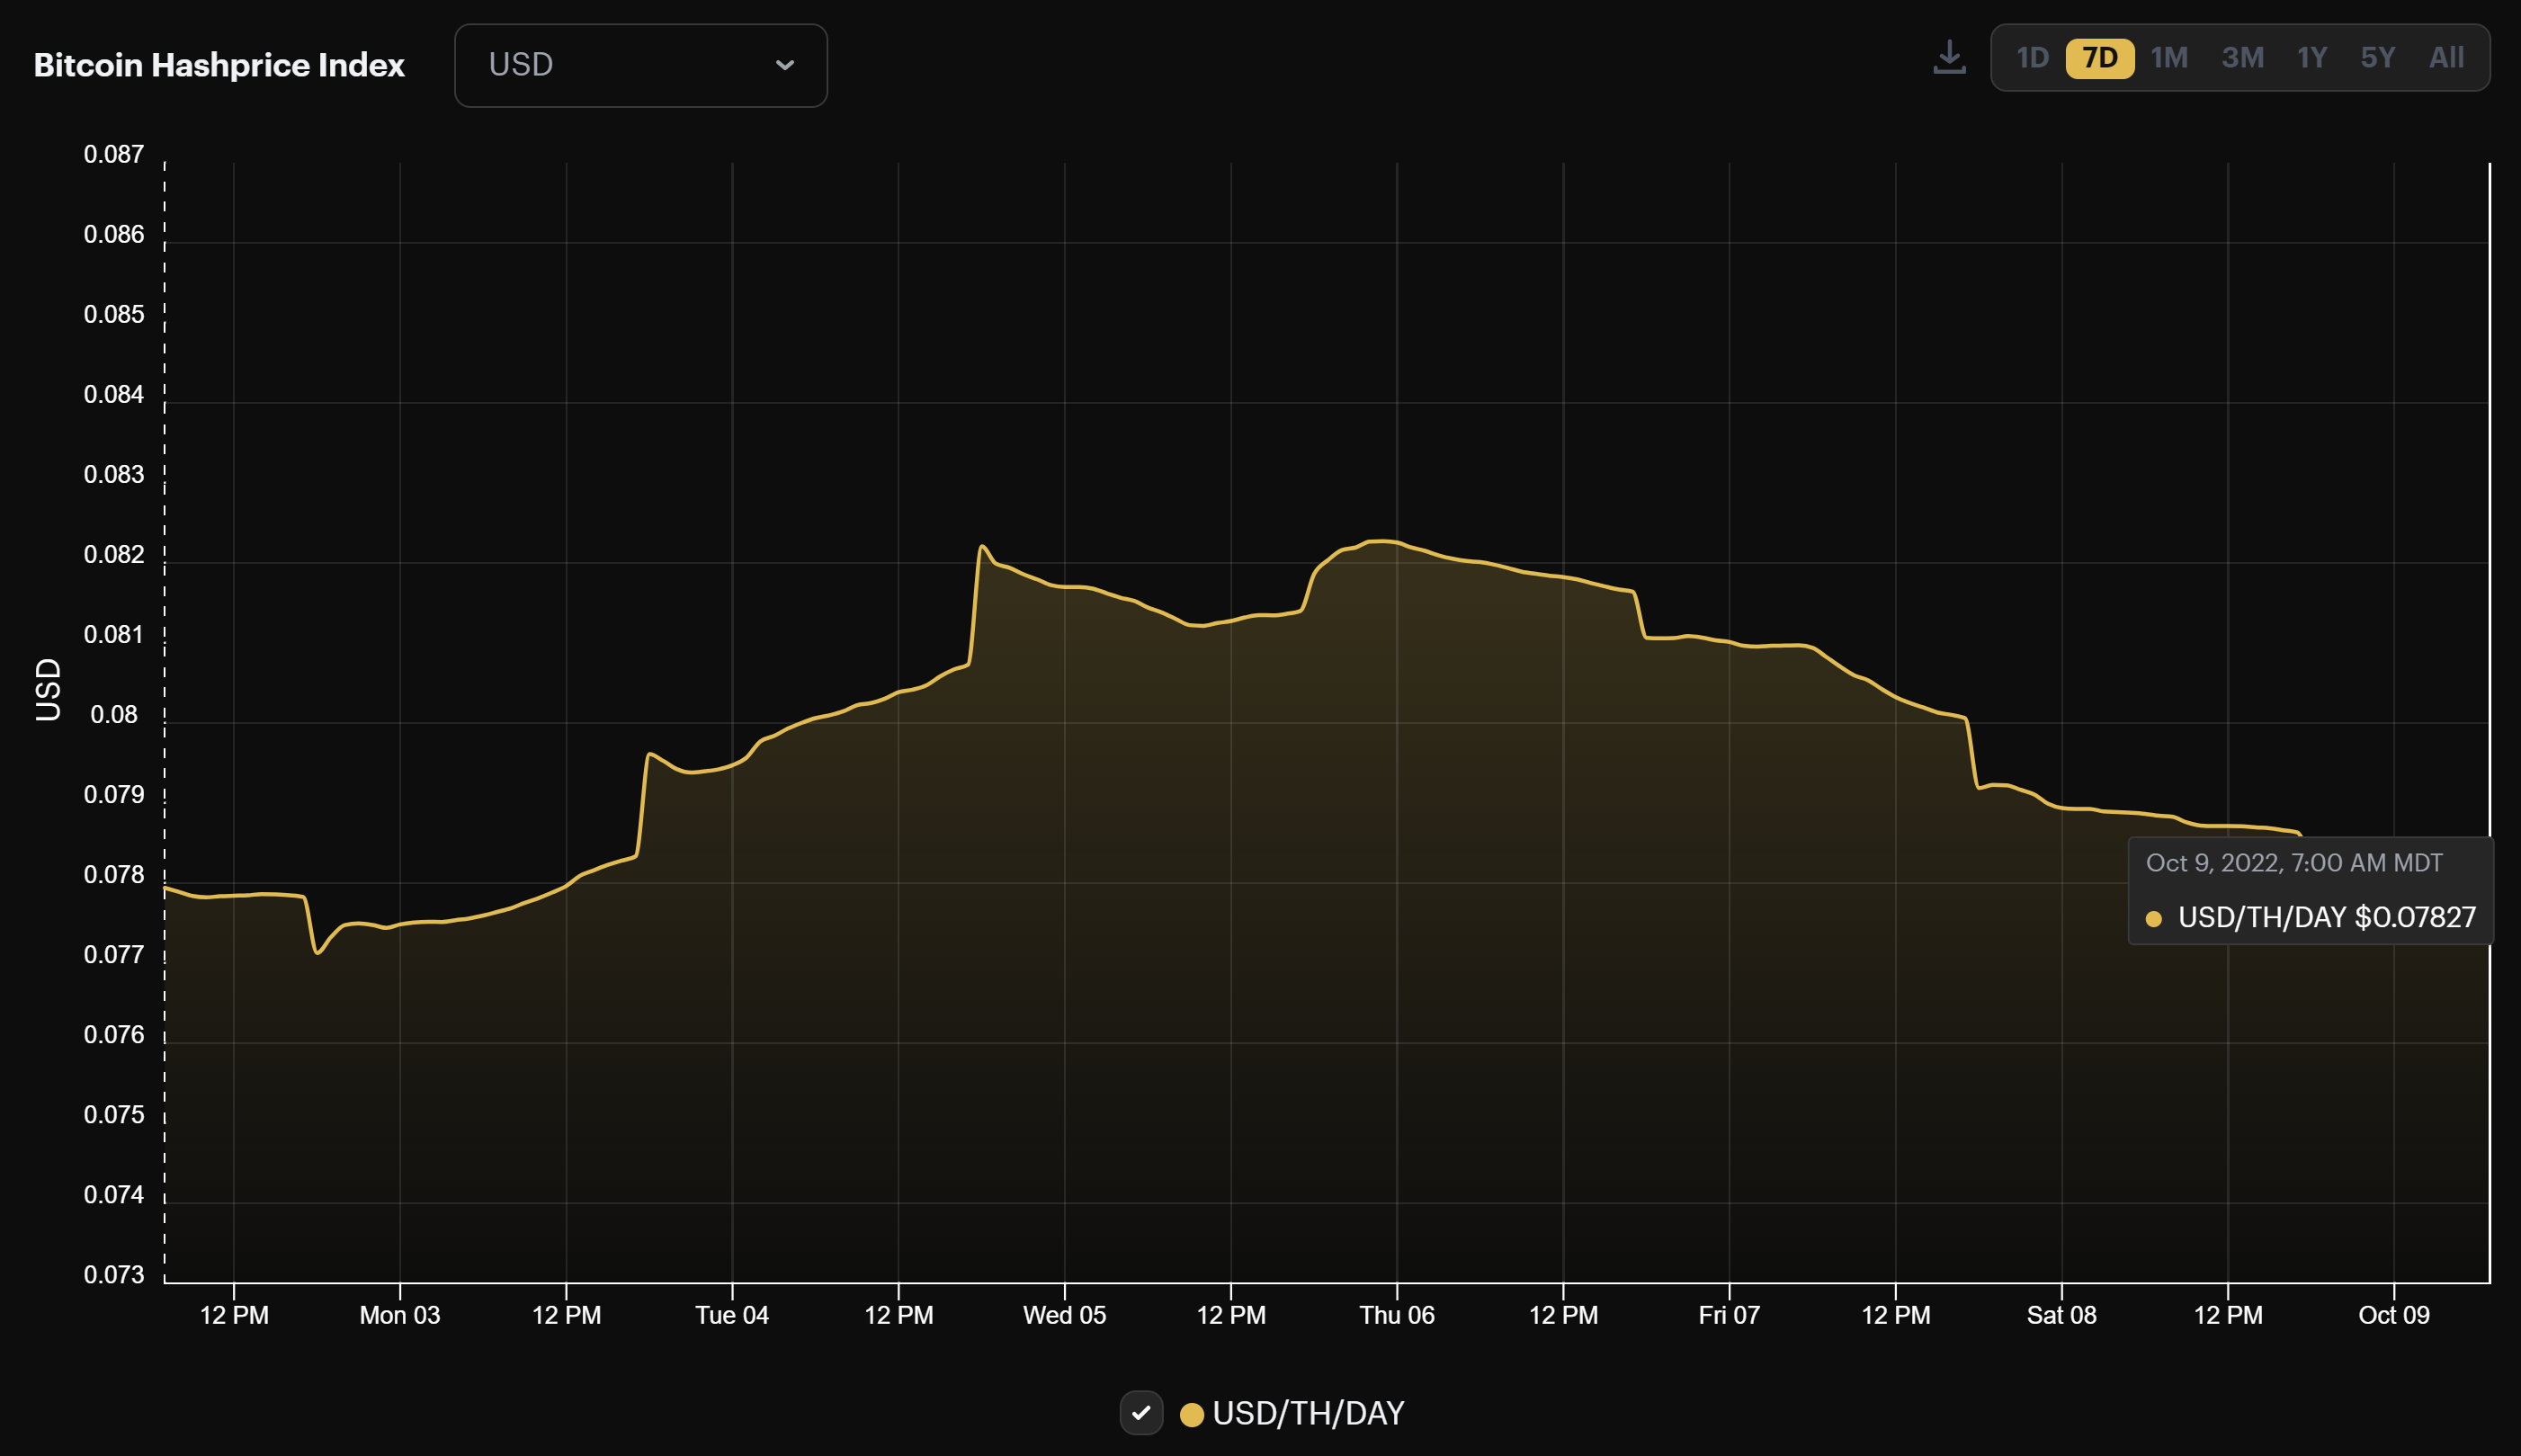Click the Fri 07 x-axis label
The height and width of the screenshot is (1456, 2521).
[1729, 1315]
